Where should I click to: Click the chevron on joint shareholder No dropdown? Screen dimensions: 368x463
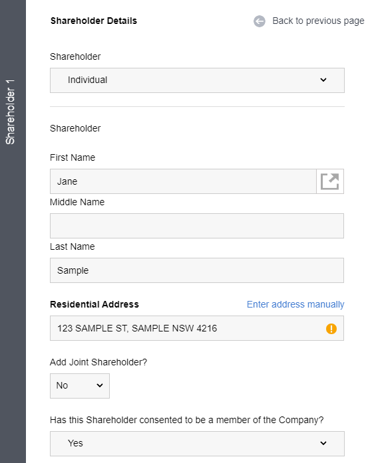pyautogui.click(x=100, y=385)
